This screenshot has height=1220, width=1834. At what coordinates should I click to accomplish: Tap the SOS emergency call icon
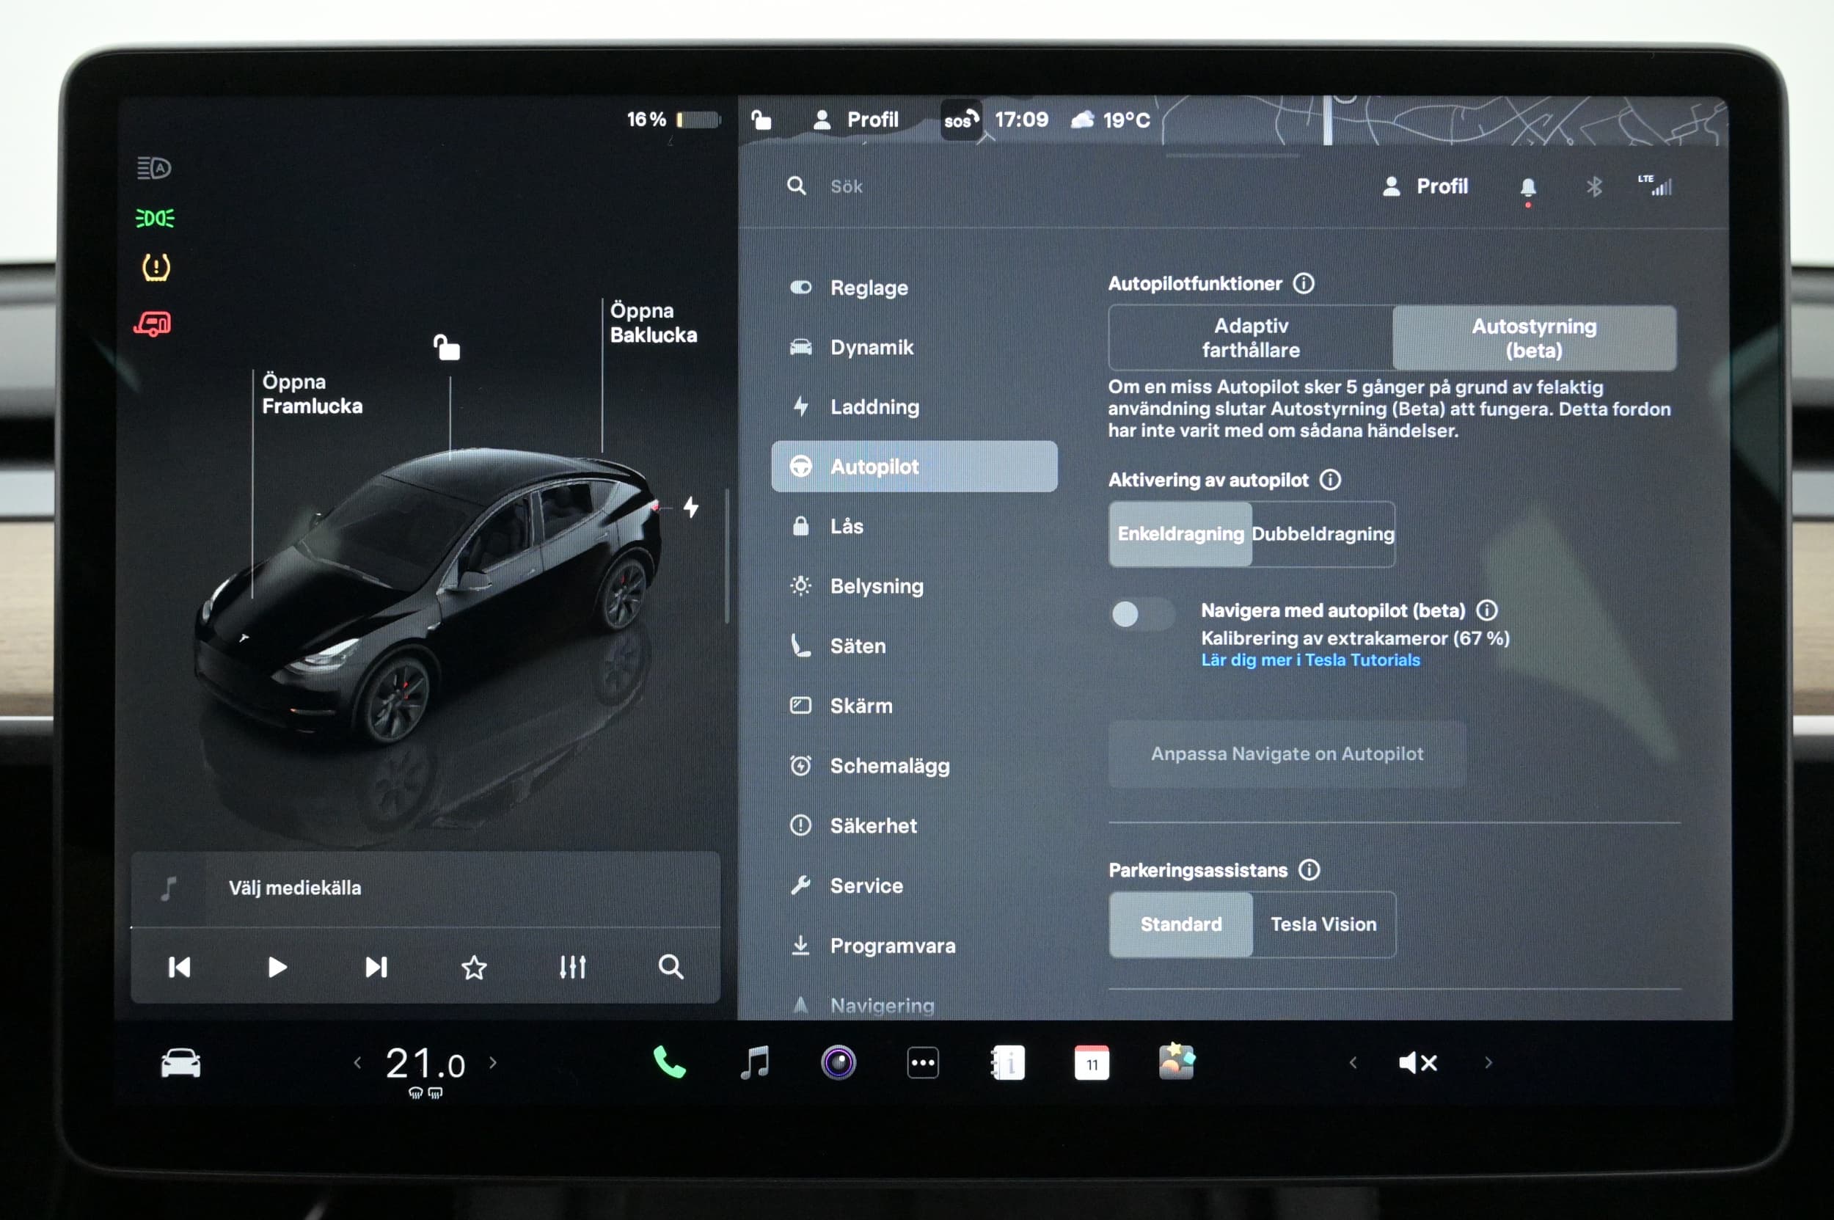click(x=960, y=120)
